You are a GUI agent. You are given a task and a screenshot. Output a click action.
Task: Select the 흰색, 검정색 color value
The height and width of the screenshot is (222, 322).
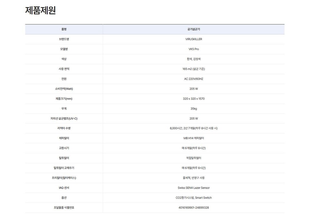point(194,59)
